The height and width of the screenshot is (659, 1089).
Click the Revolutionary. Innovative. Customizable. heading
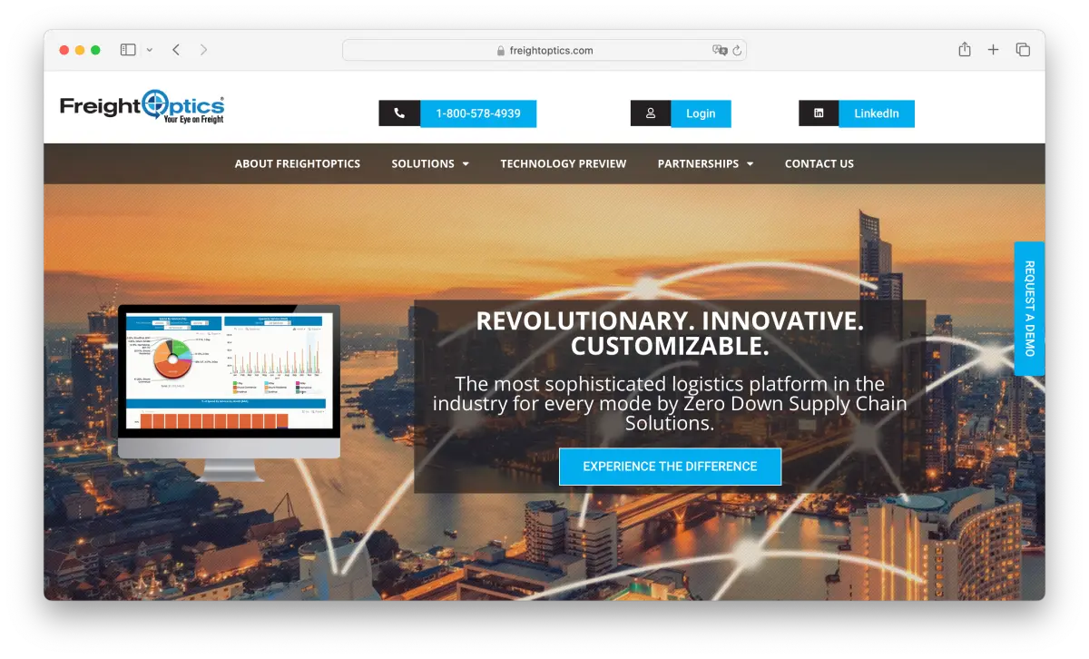[670, 333]
